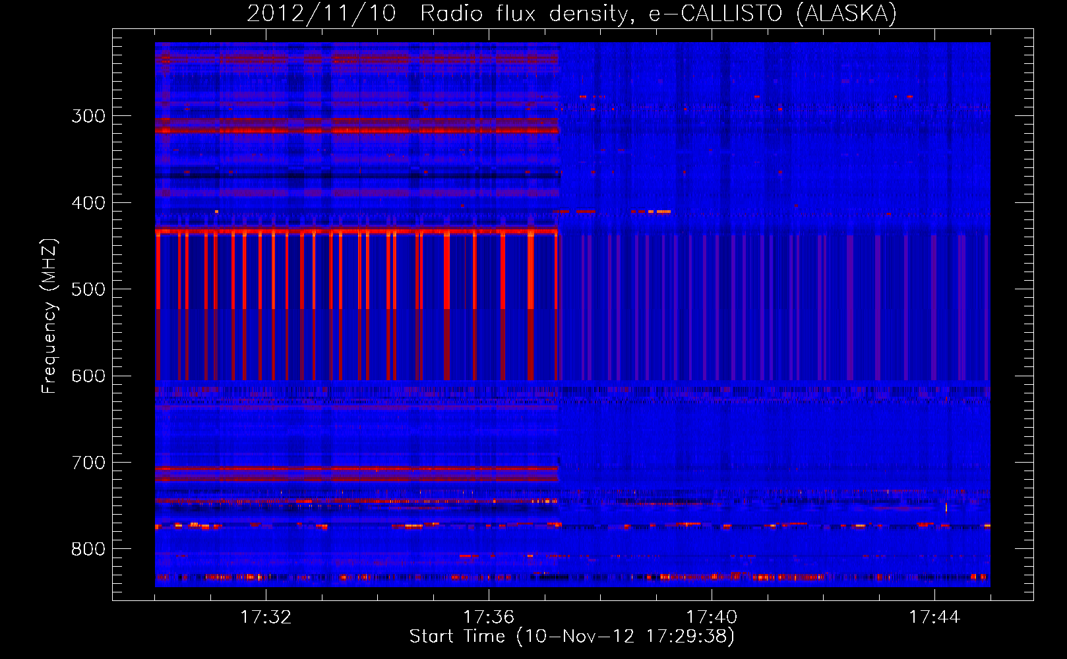Click the 300 frequency tick label
The width and height of the screenshot is (1067, 659).
[89, 116]
